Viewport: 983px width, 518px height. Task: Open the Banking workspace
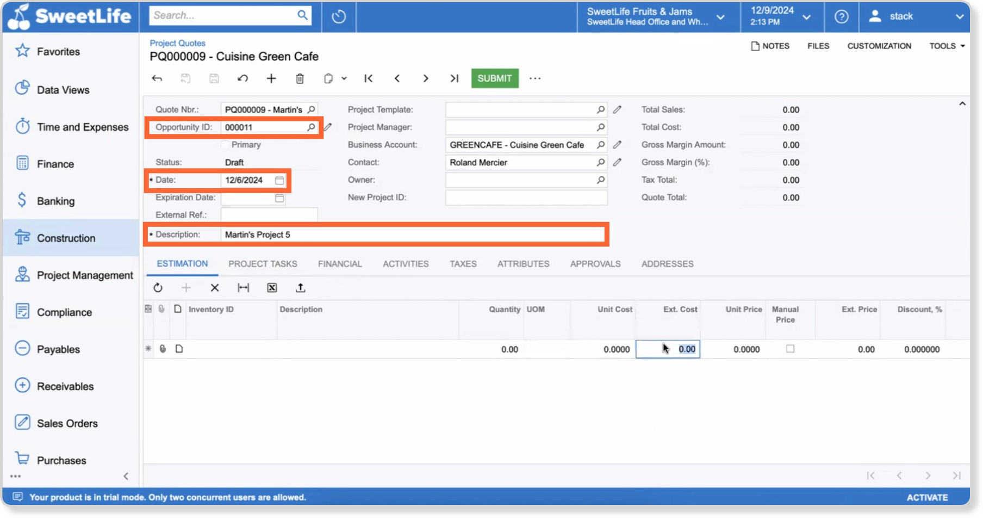pyautogui.click(x=71, y=201)
